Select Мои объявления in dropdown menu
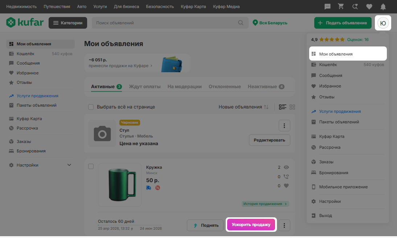The height and width of the screenshot is (238, 397). 348,54
